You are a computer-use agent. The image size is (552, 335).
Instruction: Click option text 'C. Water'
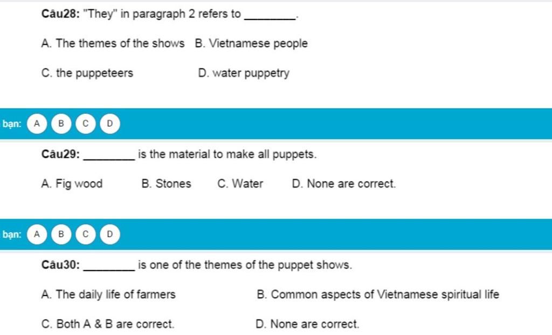[240, 184]
